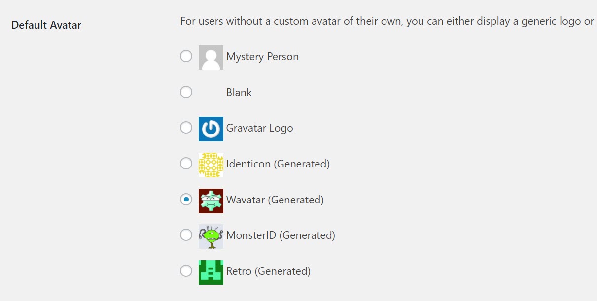Click the "Gravatar Logo" label text
Screen dimensions: 597x301
point(260,128)
